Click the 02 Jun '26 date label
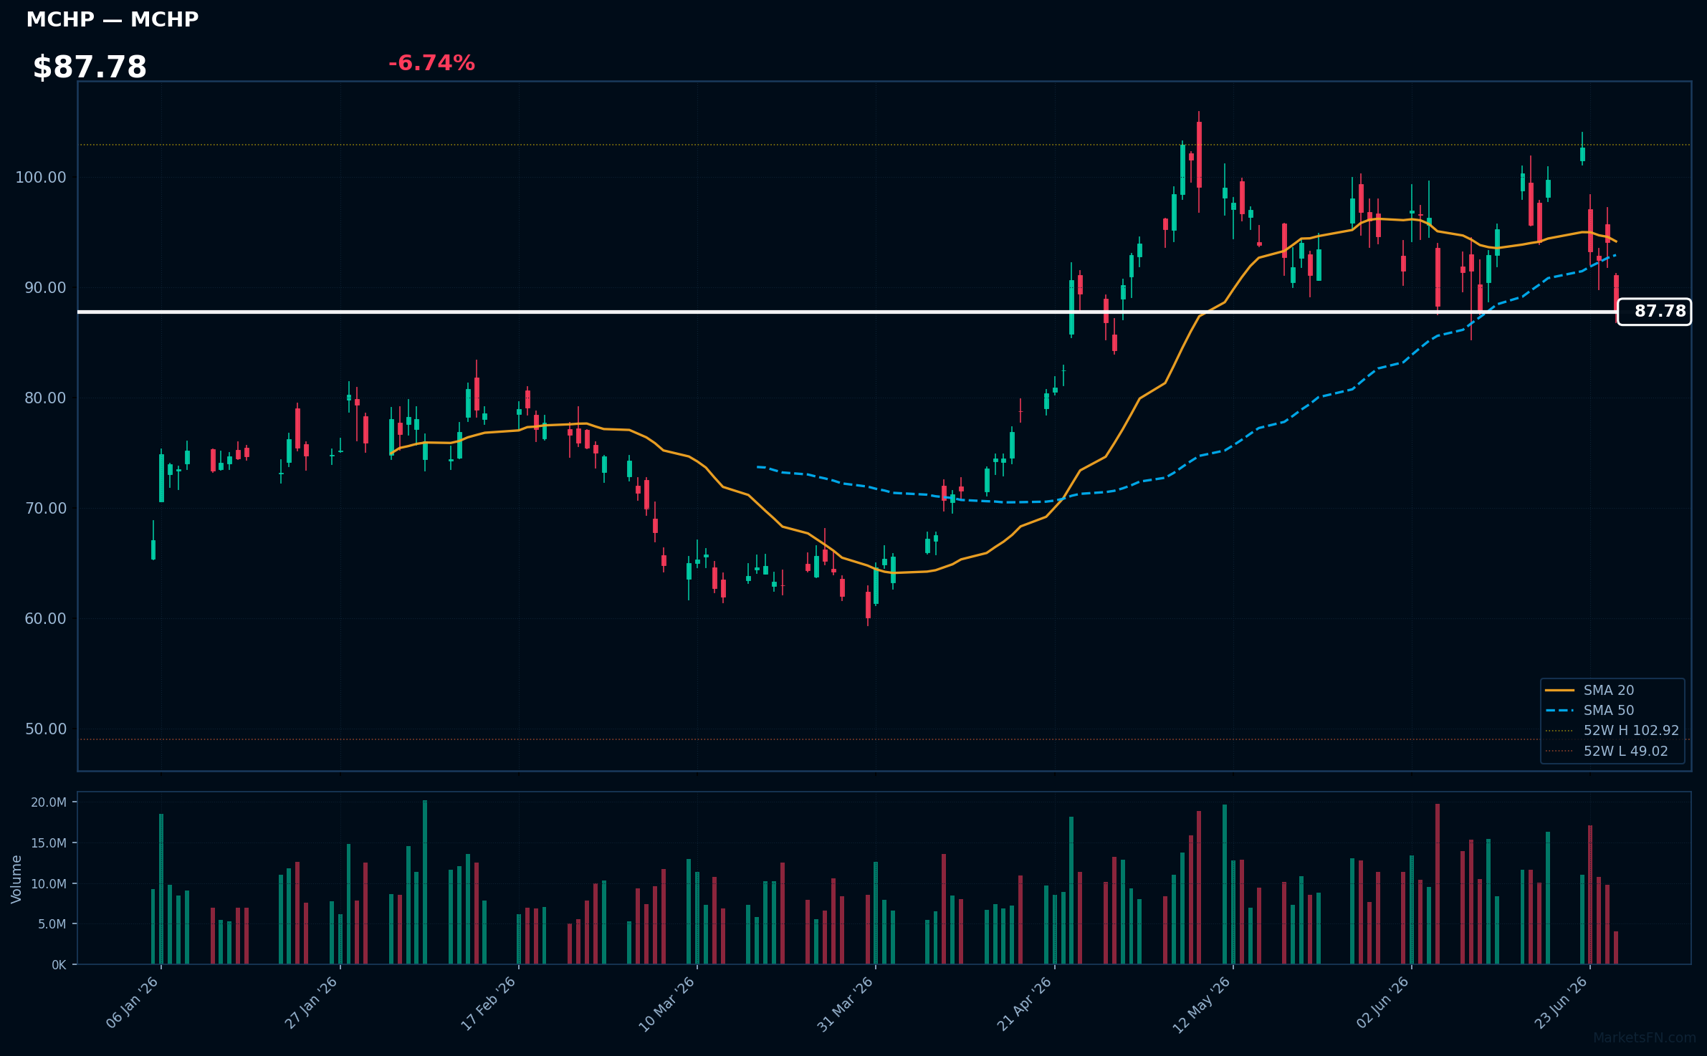 pos(1383,1002)
